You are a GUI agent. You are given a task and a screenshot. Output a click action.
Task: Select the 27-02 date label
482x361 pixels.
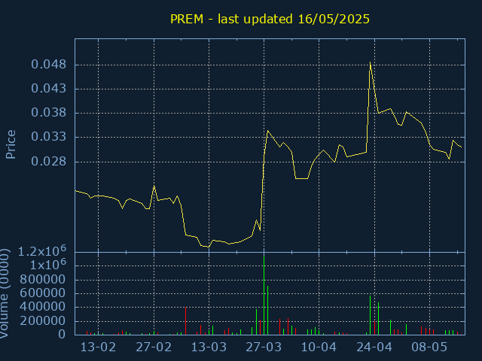154,347
